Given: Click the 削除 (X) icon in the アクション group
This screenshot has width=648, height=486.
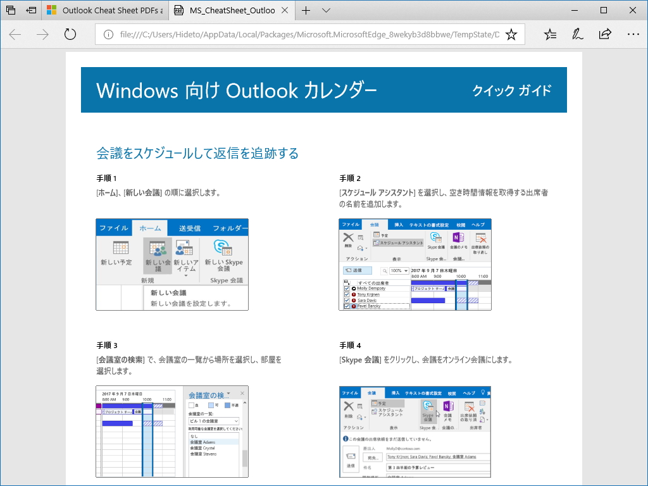Looking at the screenshot, I should 347,237.
